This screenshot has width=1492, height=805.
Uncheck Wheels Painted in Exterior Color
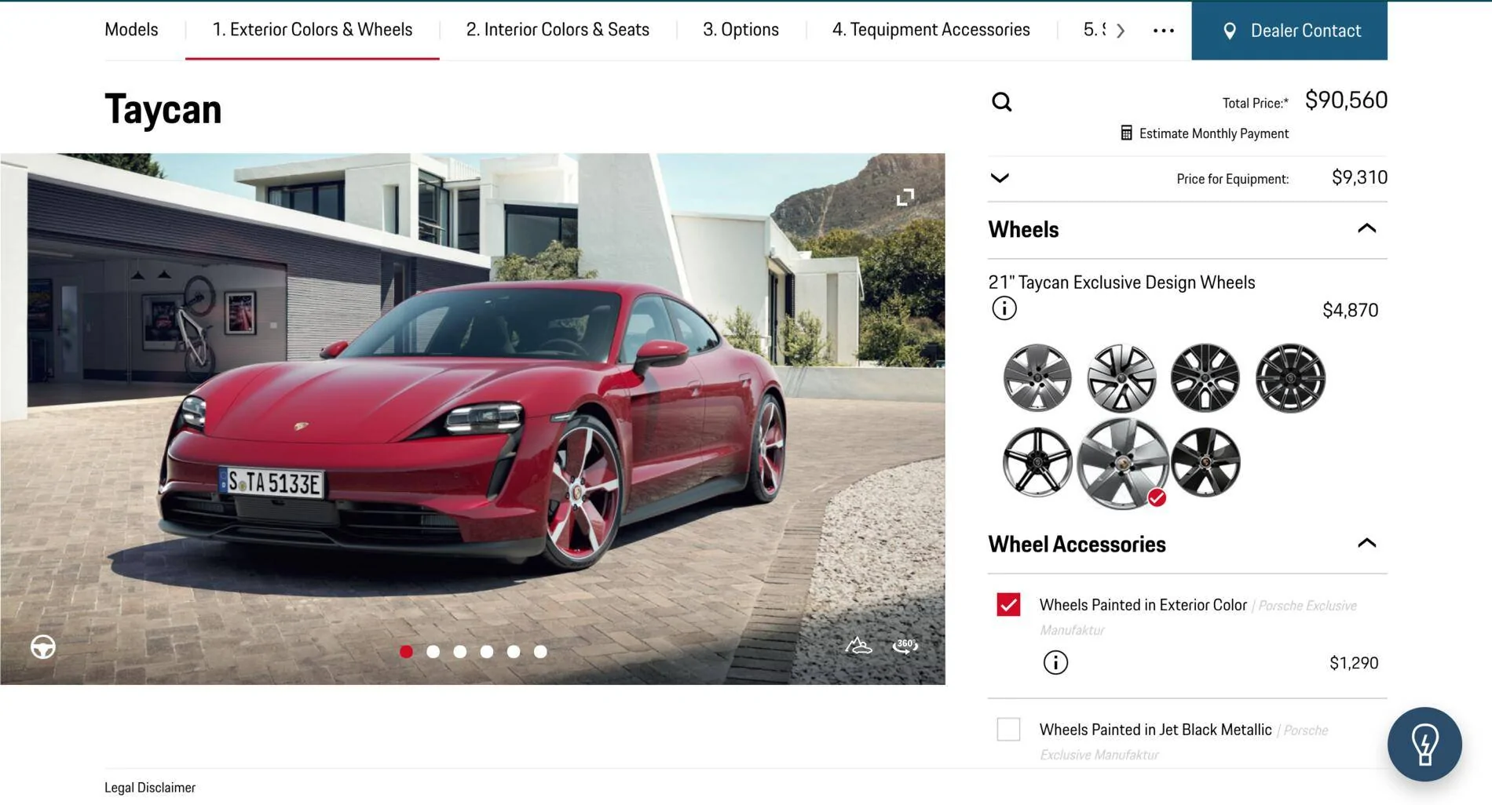tap(1008, 605)
